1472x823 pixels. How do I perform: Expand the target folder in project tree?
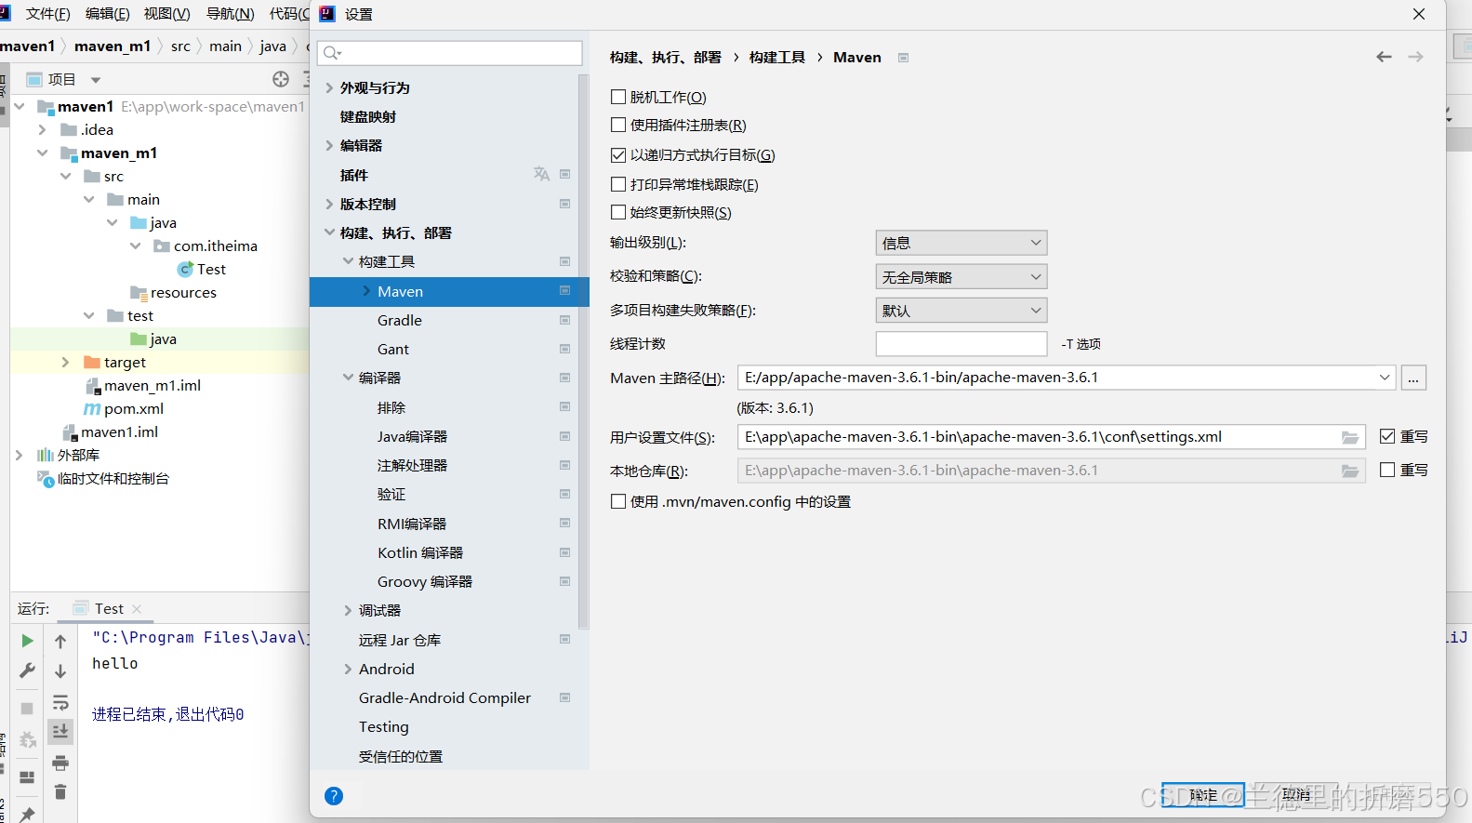65,362
